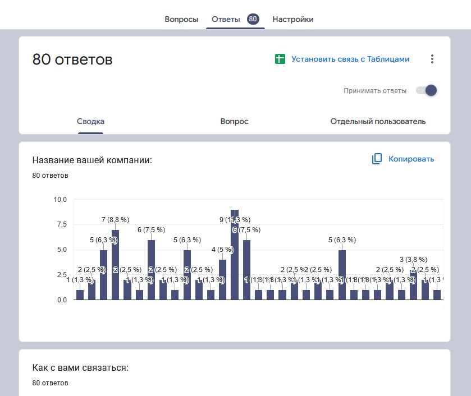Click the tallest bar labeled 9 (11,3 %)
The image size is (471, 396).
click(235, 255)
